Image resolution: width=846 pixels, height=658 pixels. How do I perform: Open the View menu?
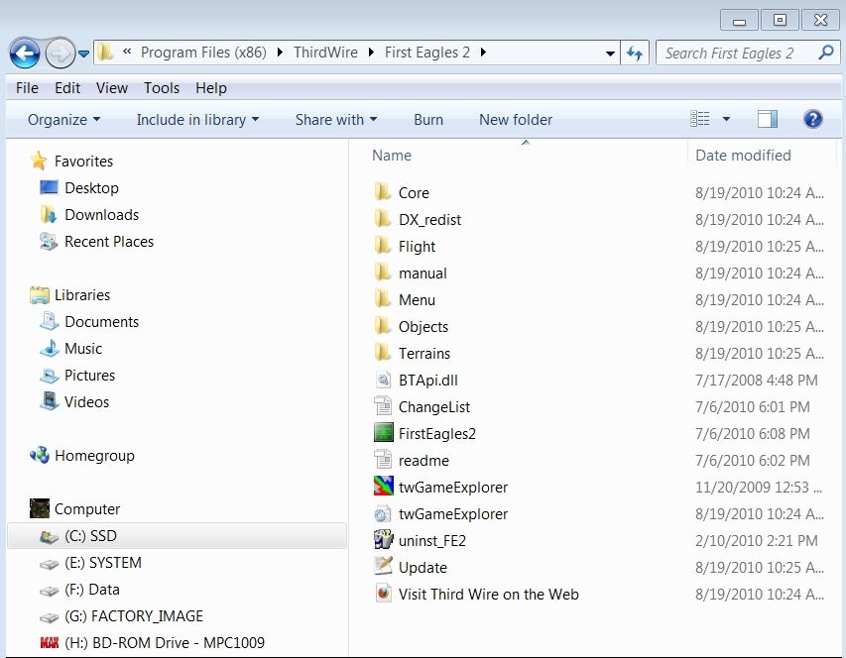click(112, 88)
